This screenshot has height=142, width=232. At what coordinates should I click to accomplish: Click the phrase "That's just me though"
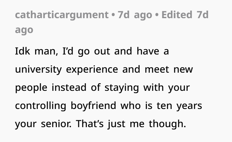tap(131, 124)
